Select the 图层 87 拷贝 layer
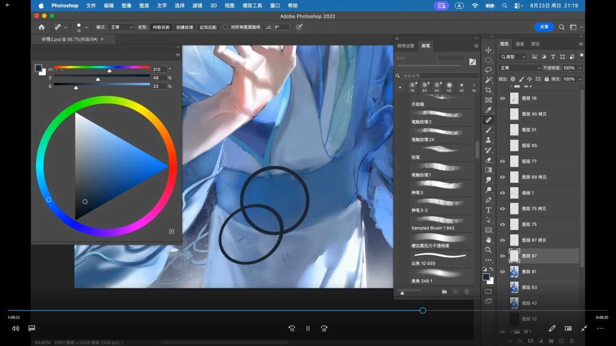616x346 pixels. coord(539,240)
